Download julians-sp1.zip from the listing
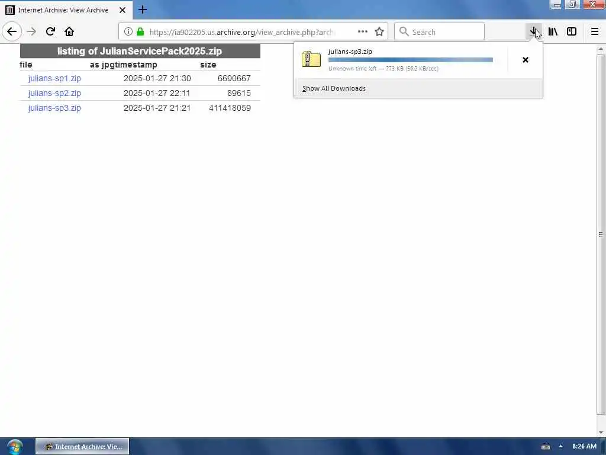This screenshot has height=455, width=606. [x=54, y=79]
